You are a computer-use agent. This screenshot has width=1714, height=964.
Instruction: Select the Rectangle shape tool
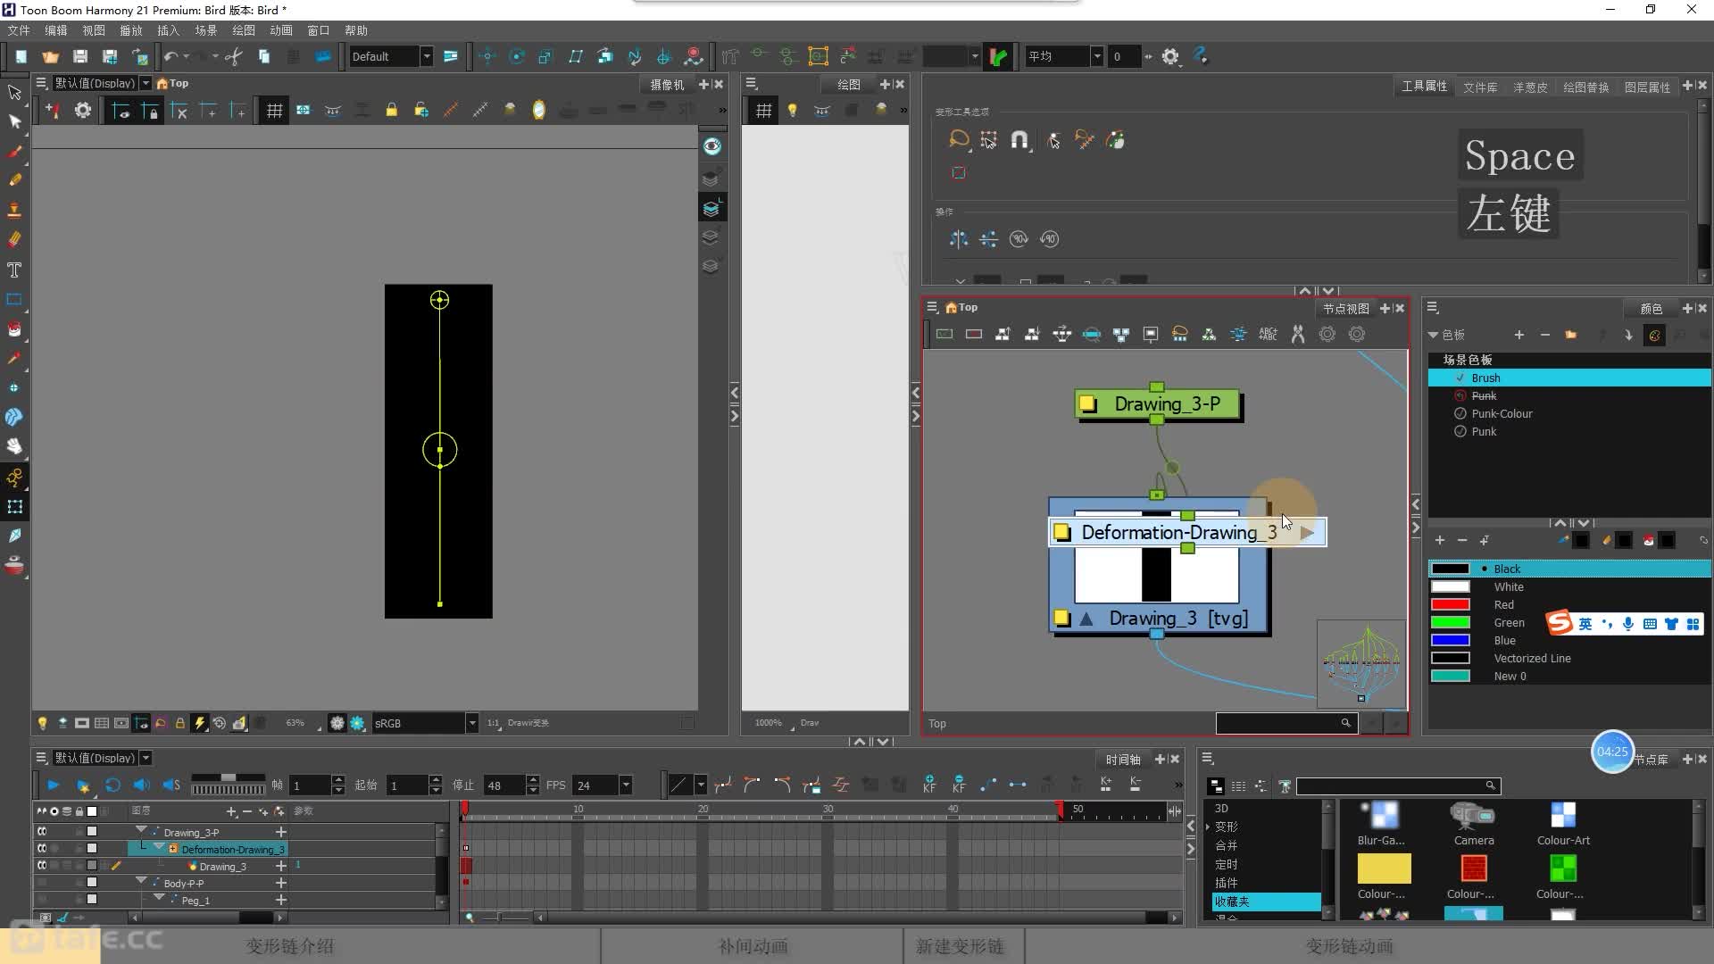[x=14, y=299]
